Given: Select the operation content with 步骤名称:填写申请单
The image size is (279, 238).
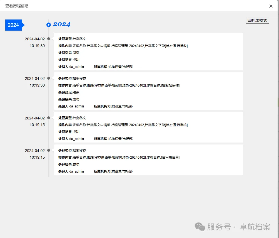Looking at the screenshot, I should pyautogui.click(x=119, y=158).
